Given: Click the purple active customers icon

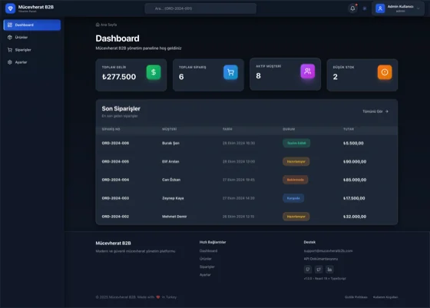Looking at the screenshot, I should pos(308,71).
